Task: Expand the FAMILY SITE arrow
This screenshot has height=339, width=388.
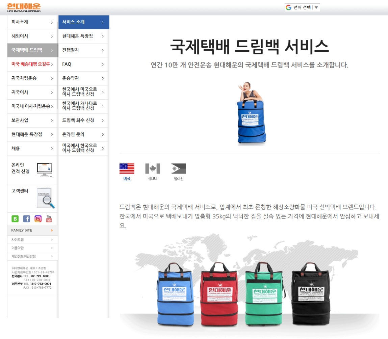Action: pyautogui.click(x=52, y=230)
